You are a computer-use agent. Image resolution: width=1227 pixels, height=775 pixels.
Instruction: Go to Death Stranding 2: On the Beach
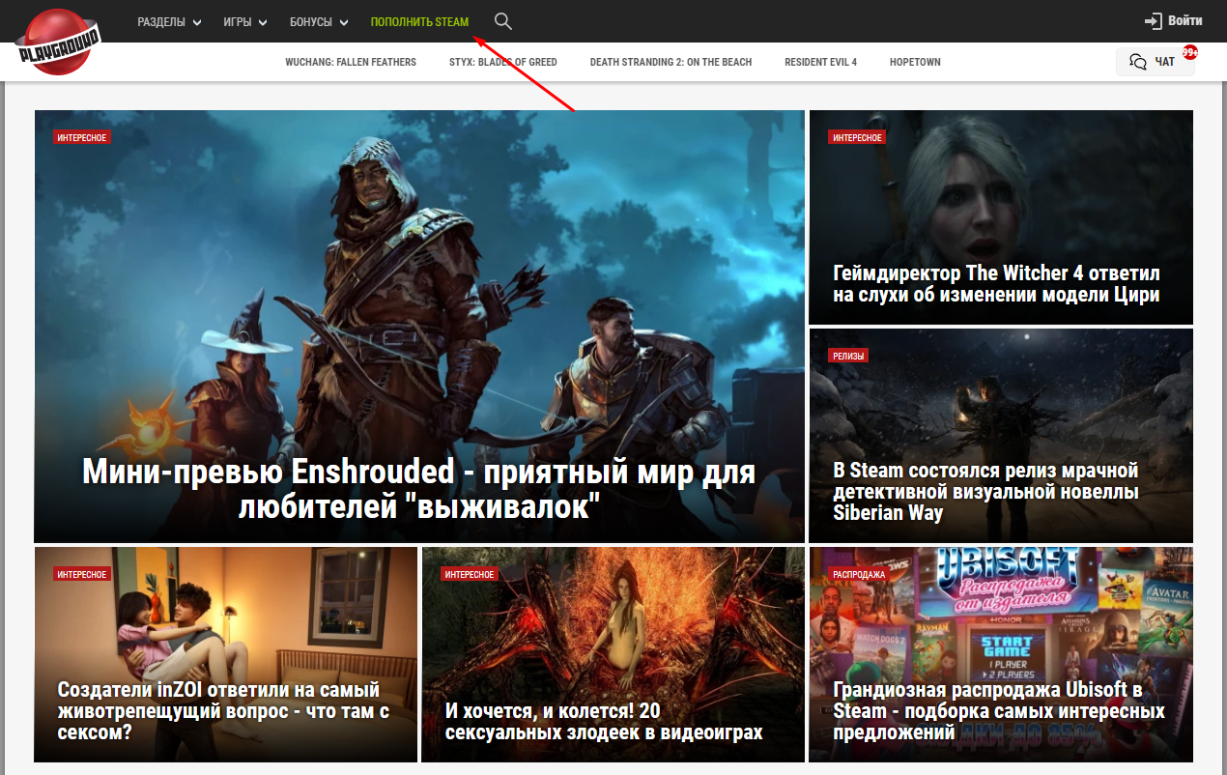(x=671, y=62)
